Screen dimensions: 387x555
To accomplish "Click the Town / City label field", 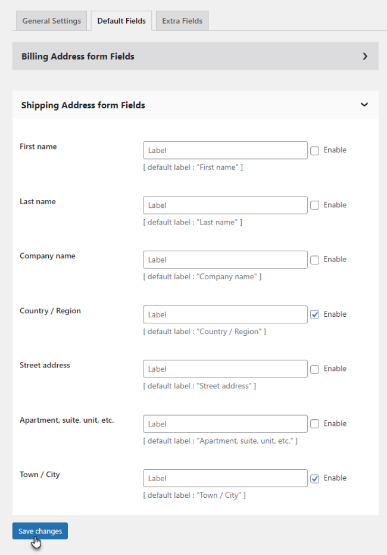I will [x=225, y=478].
